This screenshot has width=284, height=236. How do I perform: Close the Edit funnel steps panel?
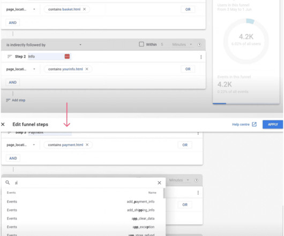coord(3,124)
